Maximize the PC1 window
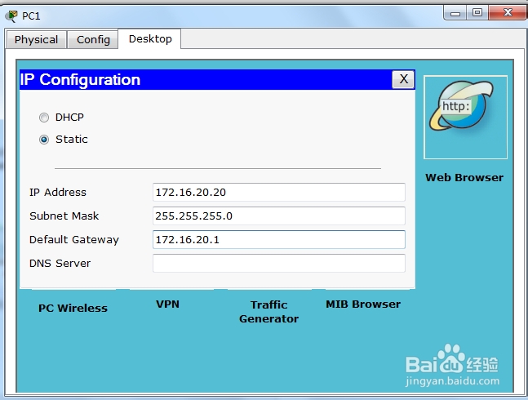Image resolution: width=528 pixels, height=400 pixels. 477,13
